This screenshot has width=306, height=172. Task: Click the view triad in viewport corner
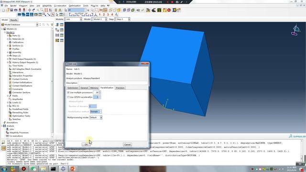(x=295, y=30)
